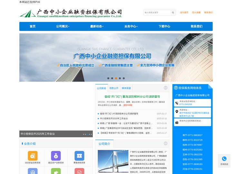Screen dimensions: 232x174
Task: Open the 广西新春第一会 reposted article
Action: [x=126, y=123]
